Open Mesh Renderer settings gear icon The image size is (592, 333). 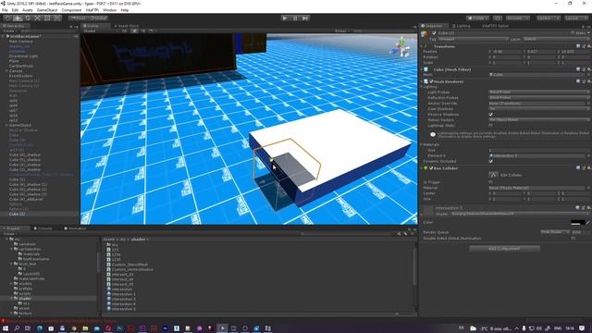(x=589, y=81)
